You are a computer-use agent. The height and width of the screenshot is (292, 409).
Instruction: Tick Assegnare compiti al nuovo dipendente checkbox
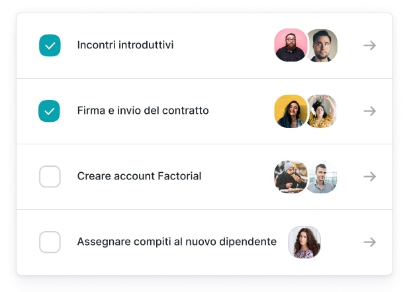[50, 242]
